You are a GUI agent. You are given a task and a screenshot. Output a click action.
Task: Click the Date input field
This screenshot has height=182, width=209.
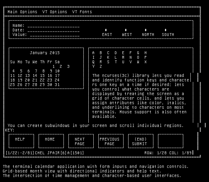53,30
